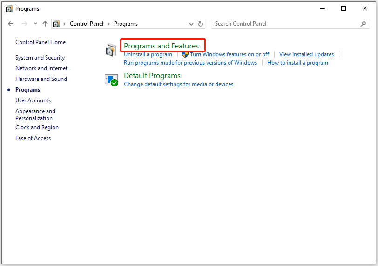The image size is (378, 266).
Task: Select Programs in the left sidebar
Action: (28, 90)
